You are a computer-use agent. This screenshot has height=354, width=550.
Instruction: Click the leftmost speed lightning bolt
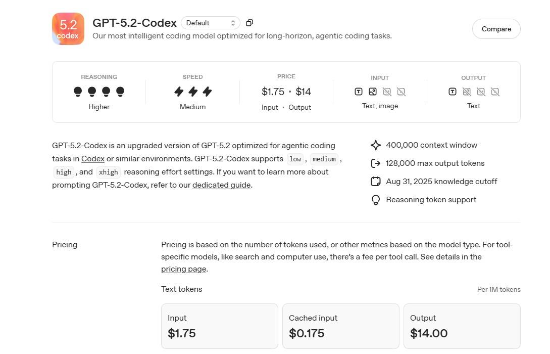coord(179,92)
